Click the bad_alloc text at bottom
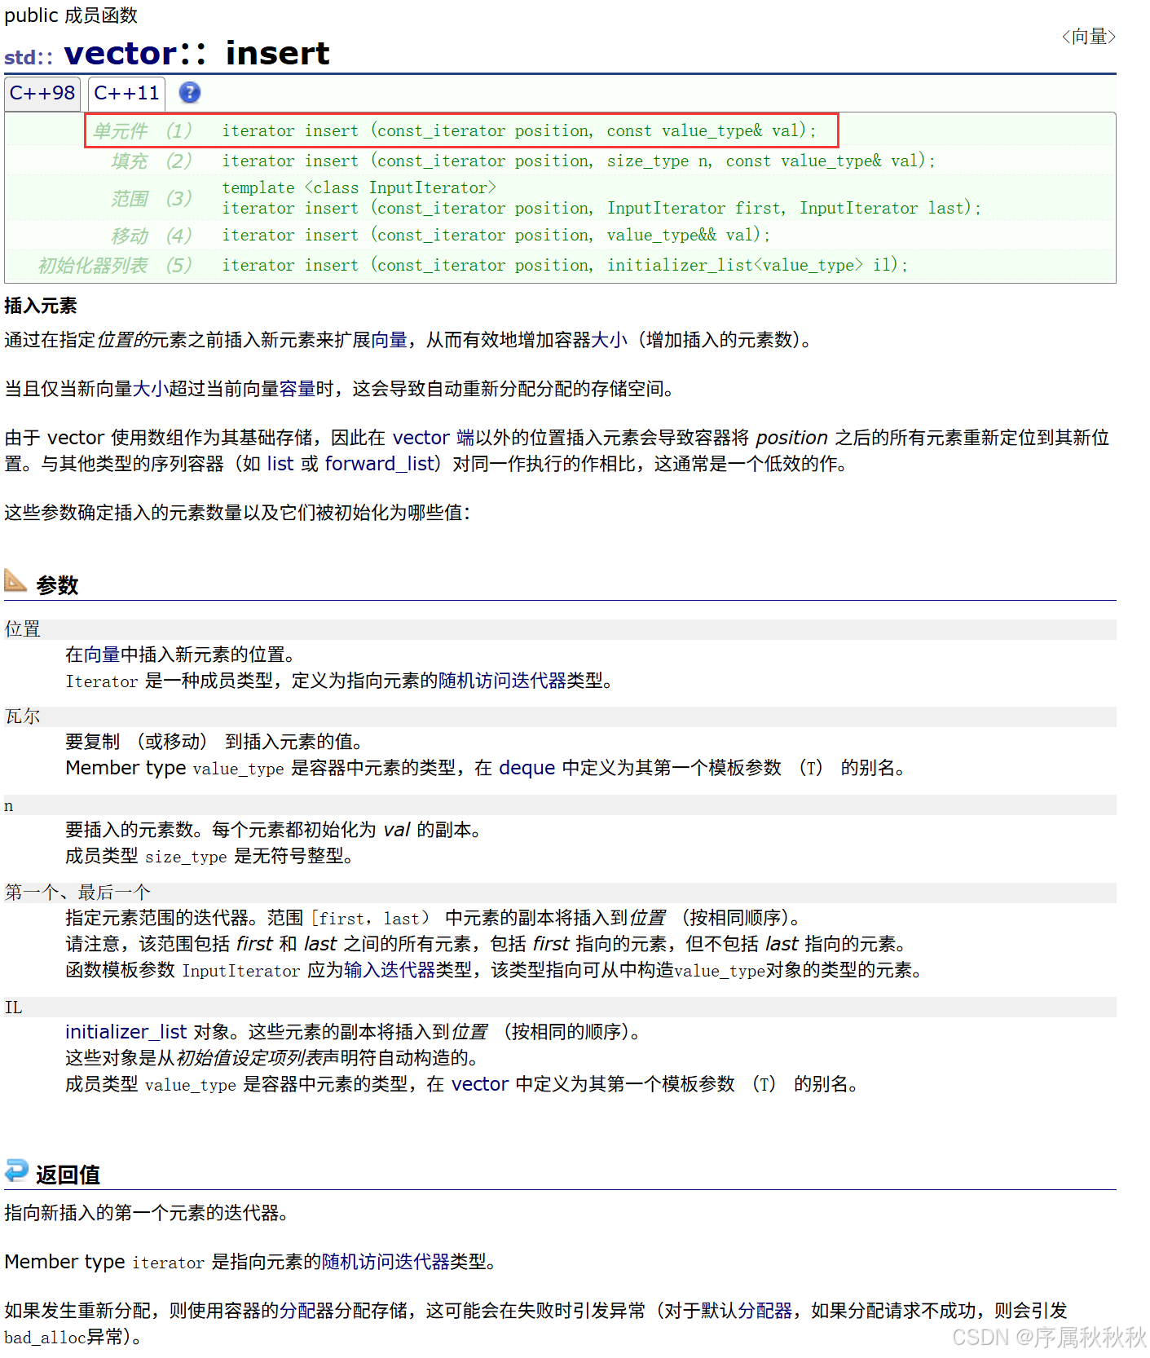Viewport: 1150px width, 1358px height. coord(45,1337)
